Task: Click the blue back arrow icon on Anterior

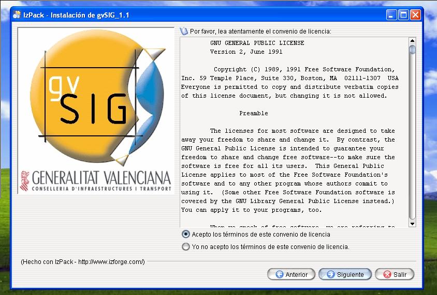Action: coord(280,275)
